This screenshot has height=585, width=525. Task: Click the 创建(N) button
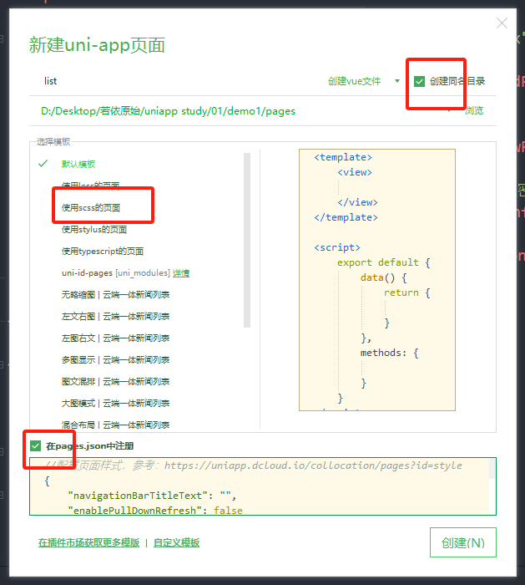(x=463, y=542)
